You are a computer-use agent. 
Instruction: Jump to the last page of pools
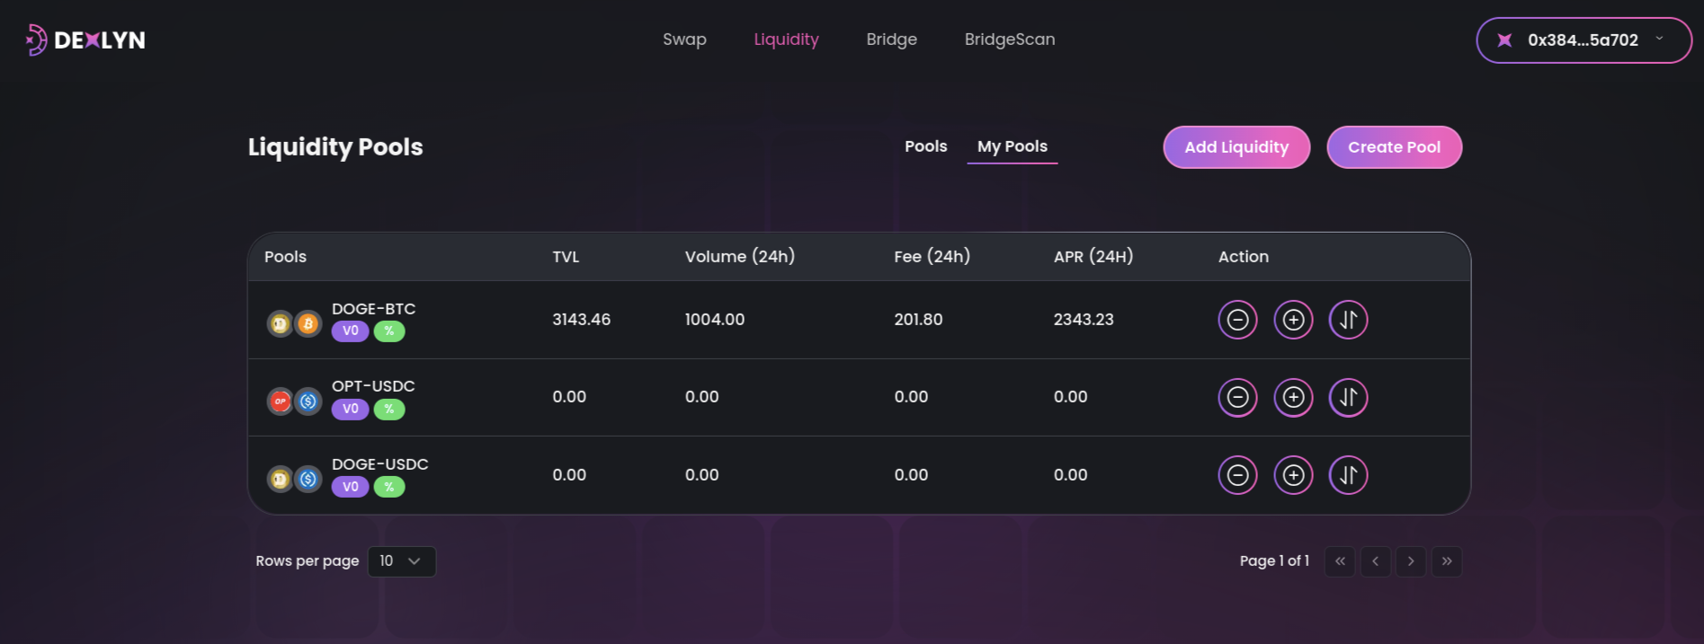click(x=1446, y=561)
